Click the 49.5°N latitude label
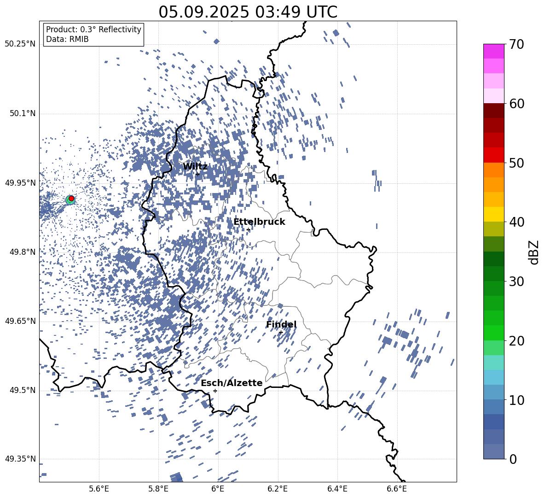Image resolution: width=545 pixels, height=498 pixels. pyautogui.click(x=23, y=390)
